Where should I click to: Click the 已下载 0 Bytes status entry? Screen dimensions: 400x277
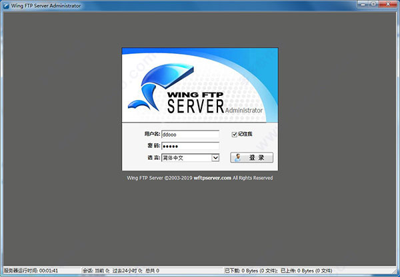pyautogui.click(x=251, y=270)
